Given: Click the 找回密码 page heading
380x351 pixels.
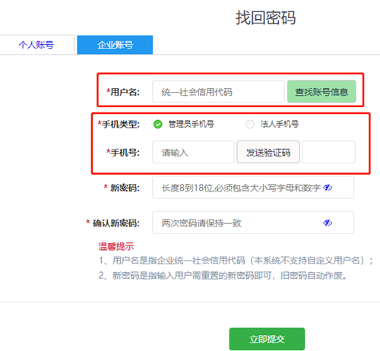Looking at the screenshot, I should (x=266, y=17).
